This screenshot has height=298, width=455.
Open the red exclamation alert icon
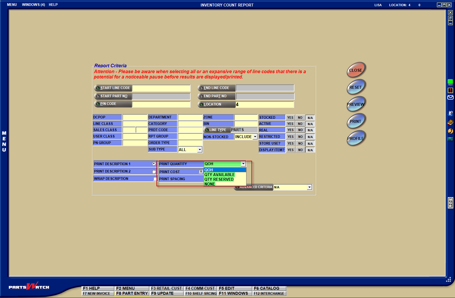pos(450,90)
